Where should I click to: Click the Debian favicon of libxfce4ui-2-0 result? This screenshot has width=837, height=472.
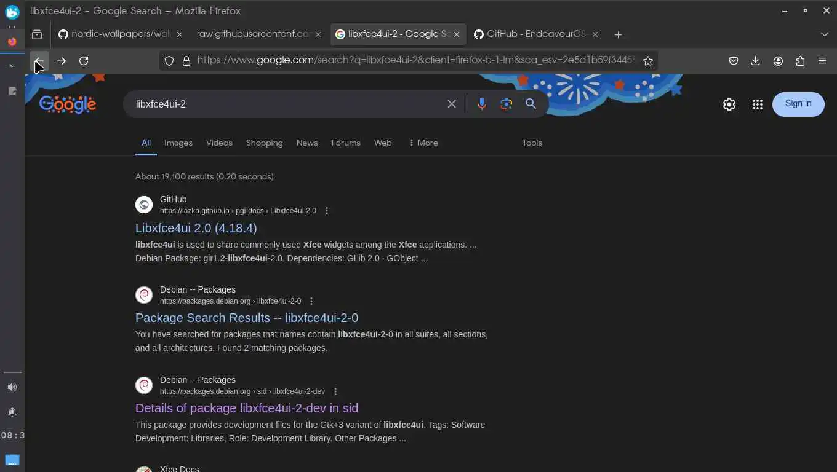pos(144,295)
